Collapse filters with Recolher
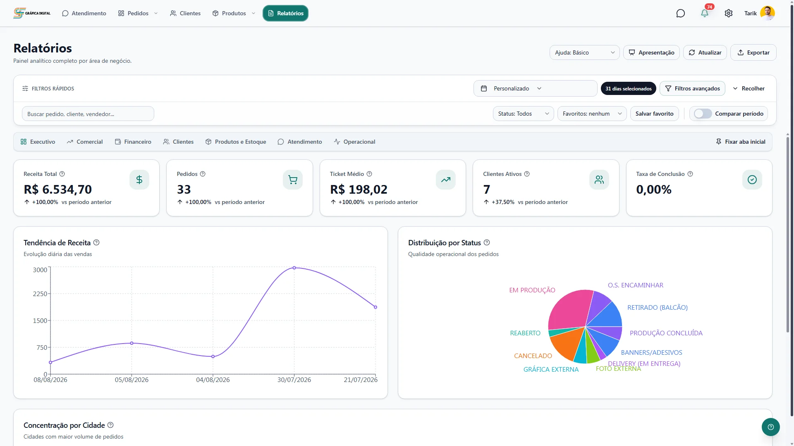Image resolution: width=794 pixels, height=446 pixels. pyautogui.click(x=749, y=88)
